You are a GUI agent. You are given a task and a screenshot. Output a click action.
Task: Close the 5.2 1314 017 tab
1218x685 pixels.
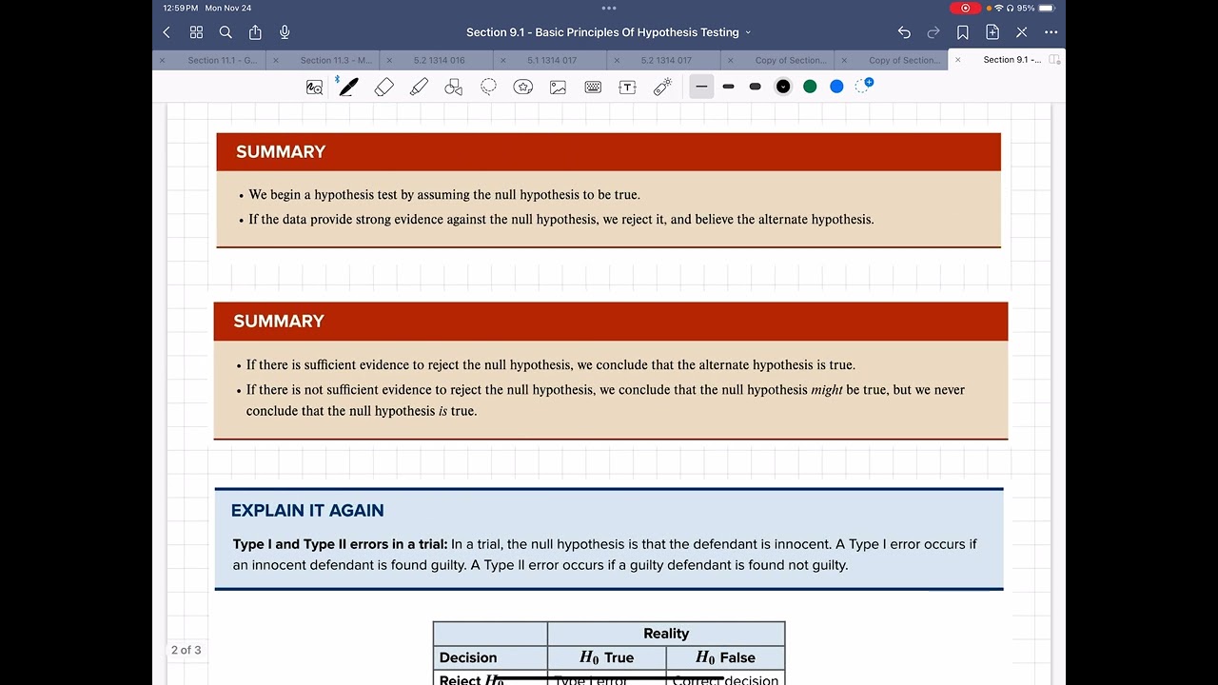(x=617, y=60)
